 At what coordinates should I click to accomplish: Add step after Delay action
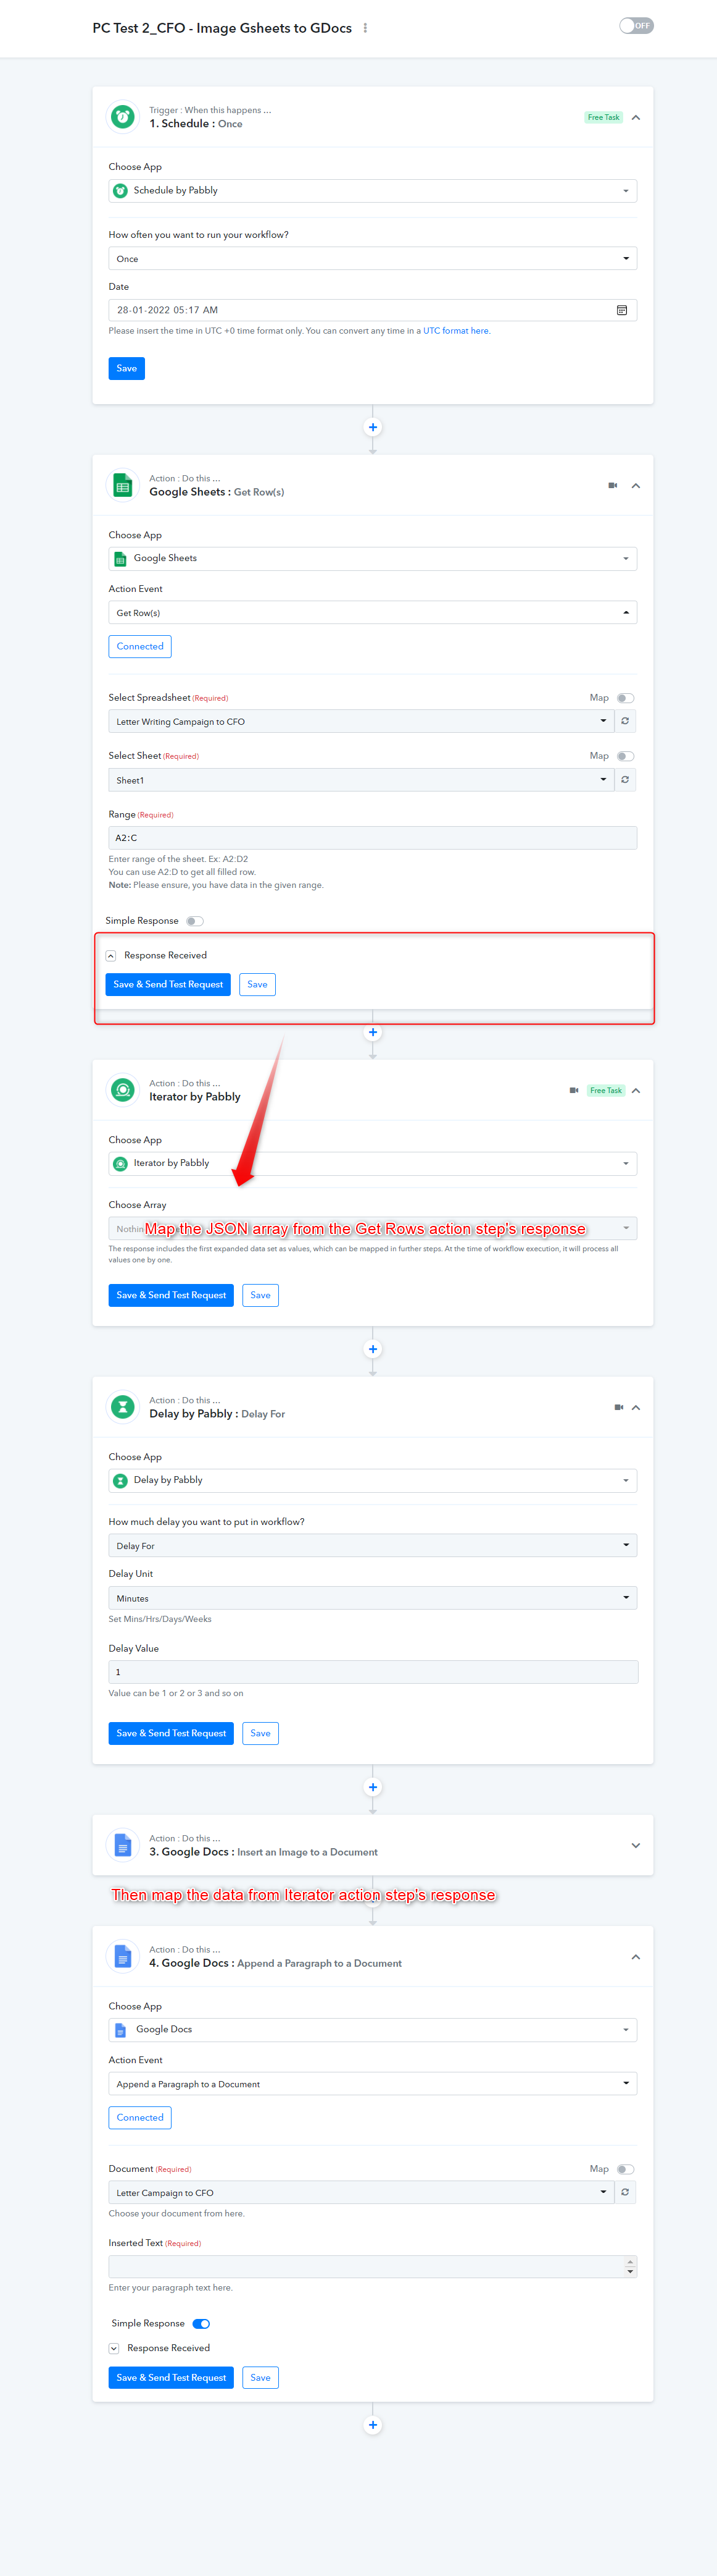click(373, 1788)
